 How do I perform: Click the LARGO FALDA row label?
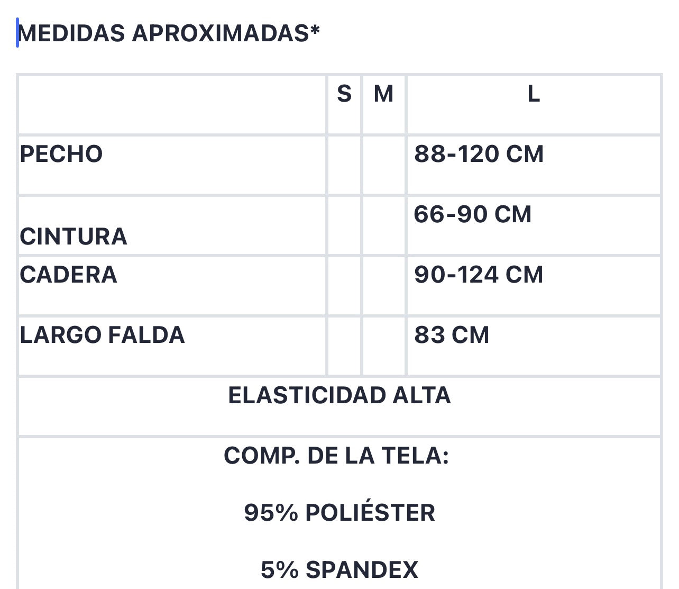[103, 335]
